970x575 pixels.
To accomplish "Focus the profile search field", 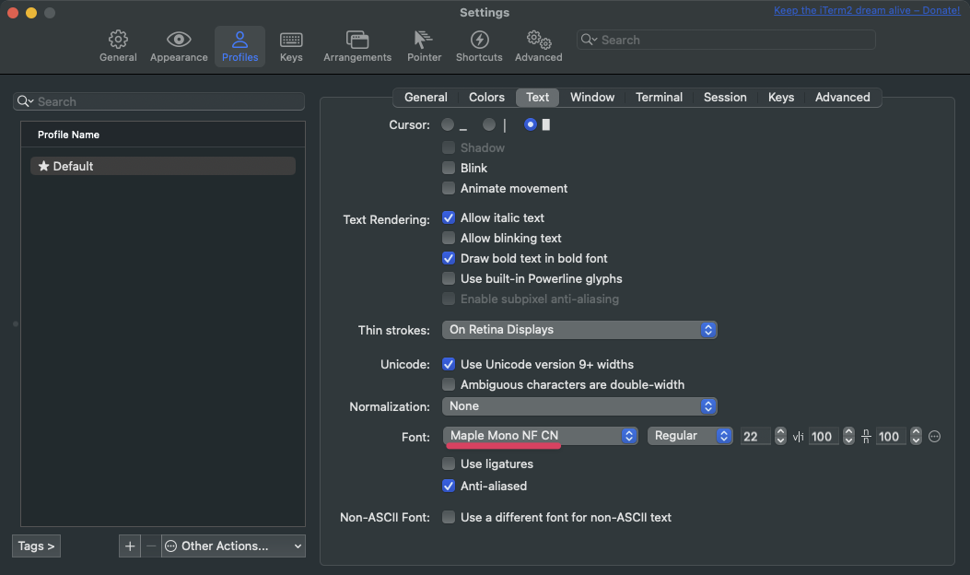I will tap(158, 100).
